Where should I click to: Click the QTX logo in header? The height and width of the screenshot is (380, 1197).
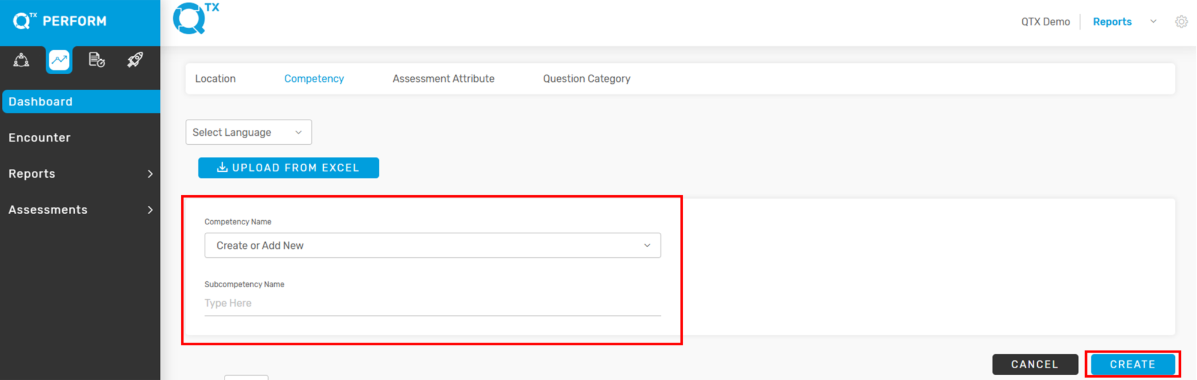point(195,19)
